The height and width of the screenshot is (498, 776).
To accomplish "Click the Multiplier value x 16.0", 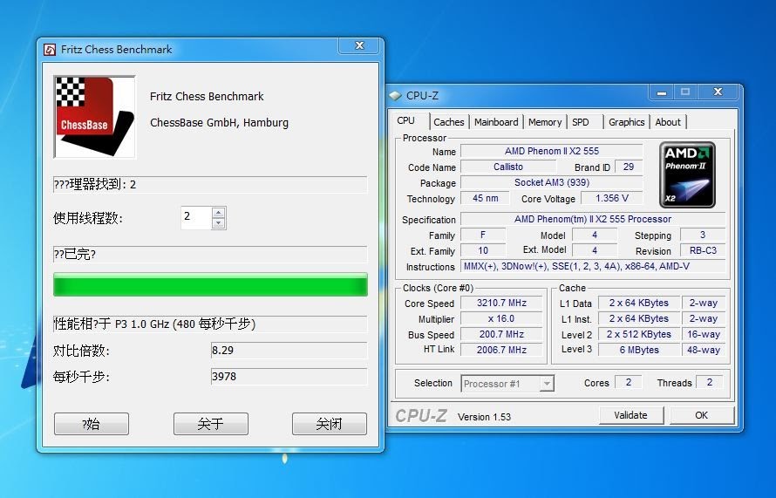I will pos(502,319).
